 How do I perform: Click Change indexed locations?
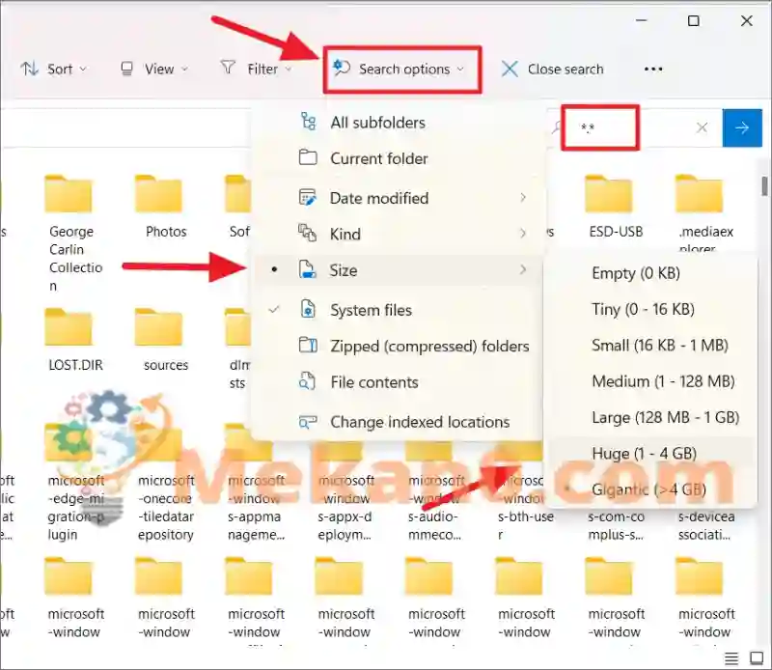(399, 422)
